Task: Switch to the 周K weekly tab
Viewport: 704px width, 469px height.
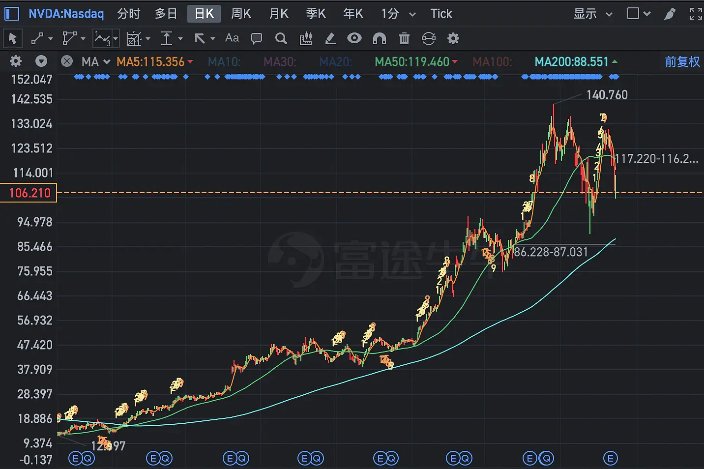Action: [x=241, y=14]
